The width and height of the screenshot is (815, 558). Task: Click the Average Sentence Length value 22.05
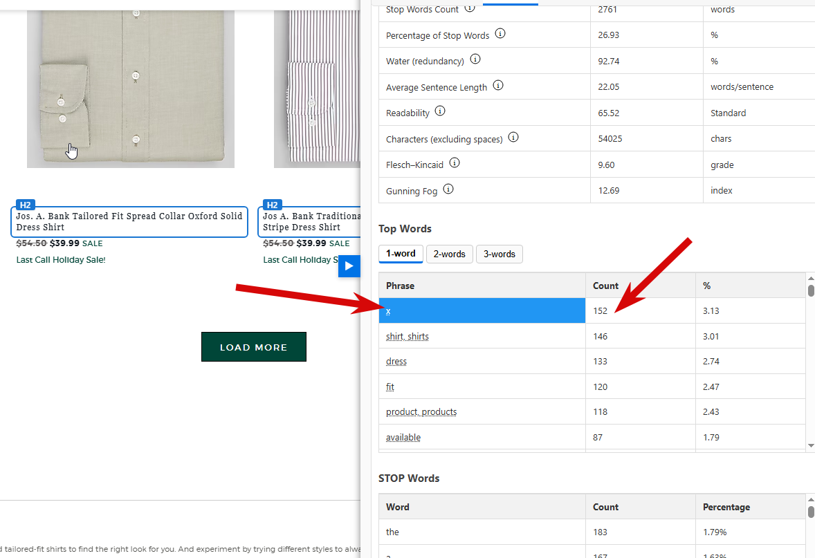click(609, 86)
